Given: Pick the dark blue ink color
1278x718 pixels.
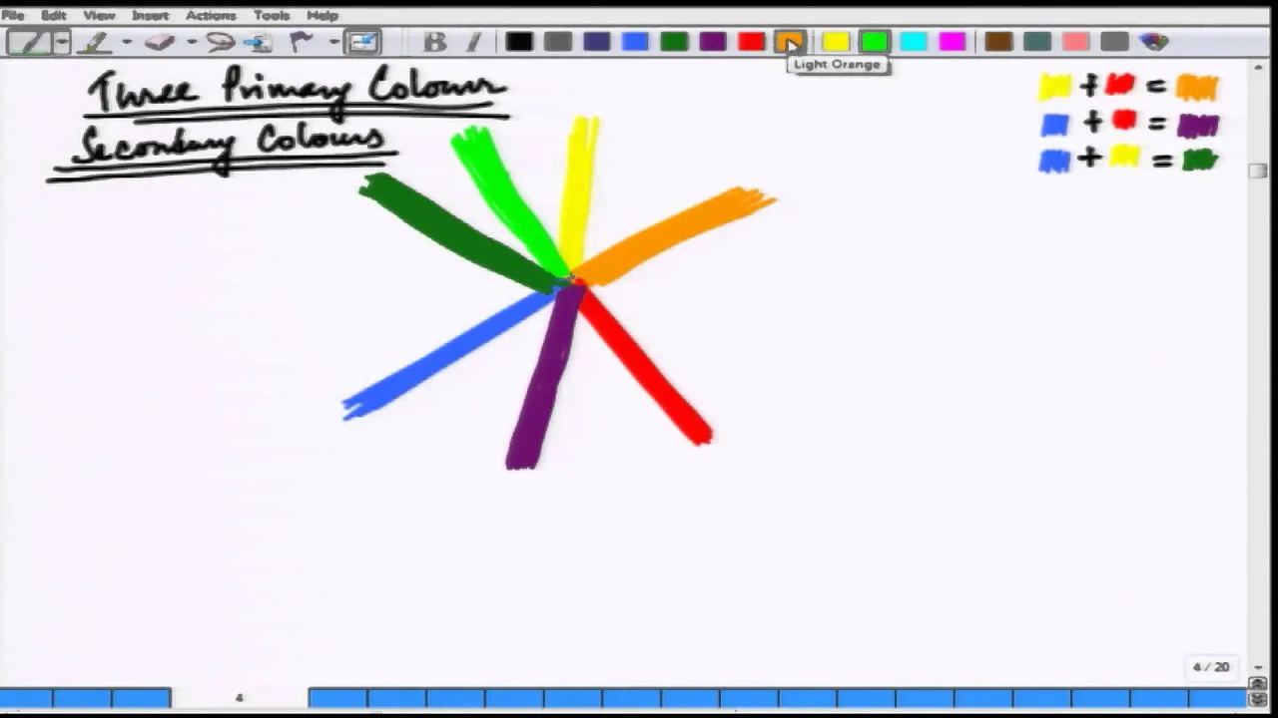Looking at the screenshot, I should click(x=596, y=42).
